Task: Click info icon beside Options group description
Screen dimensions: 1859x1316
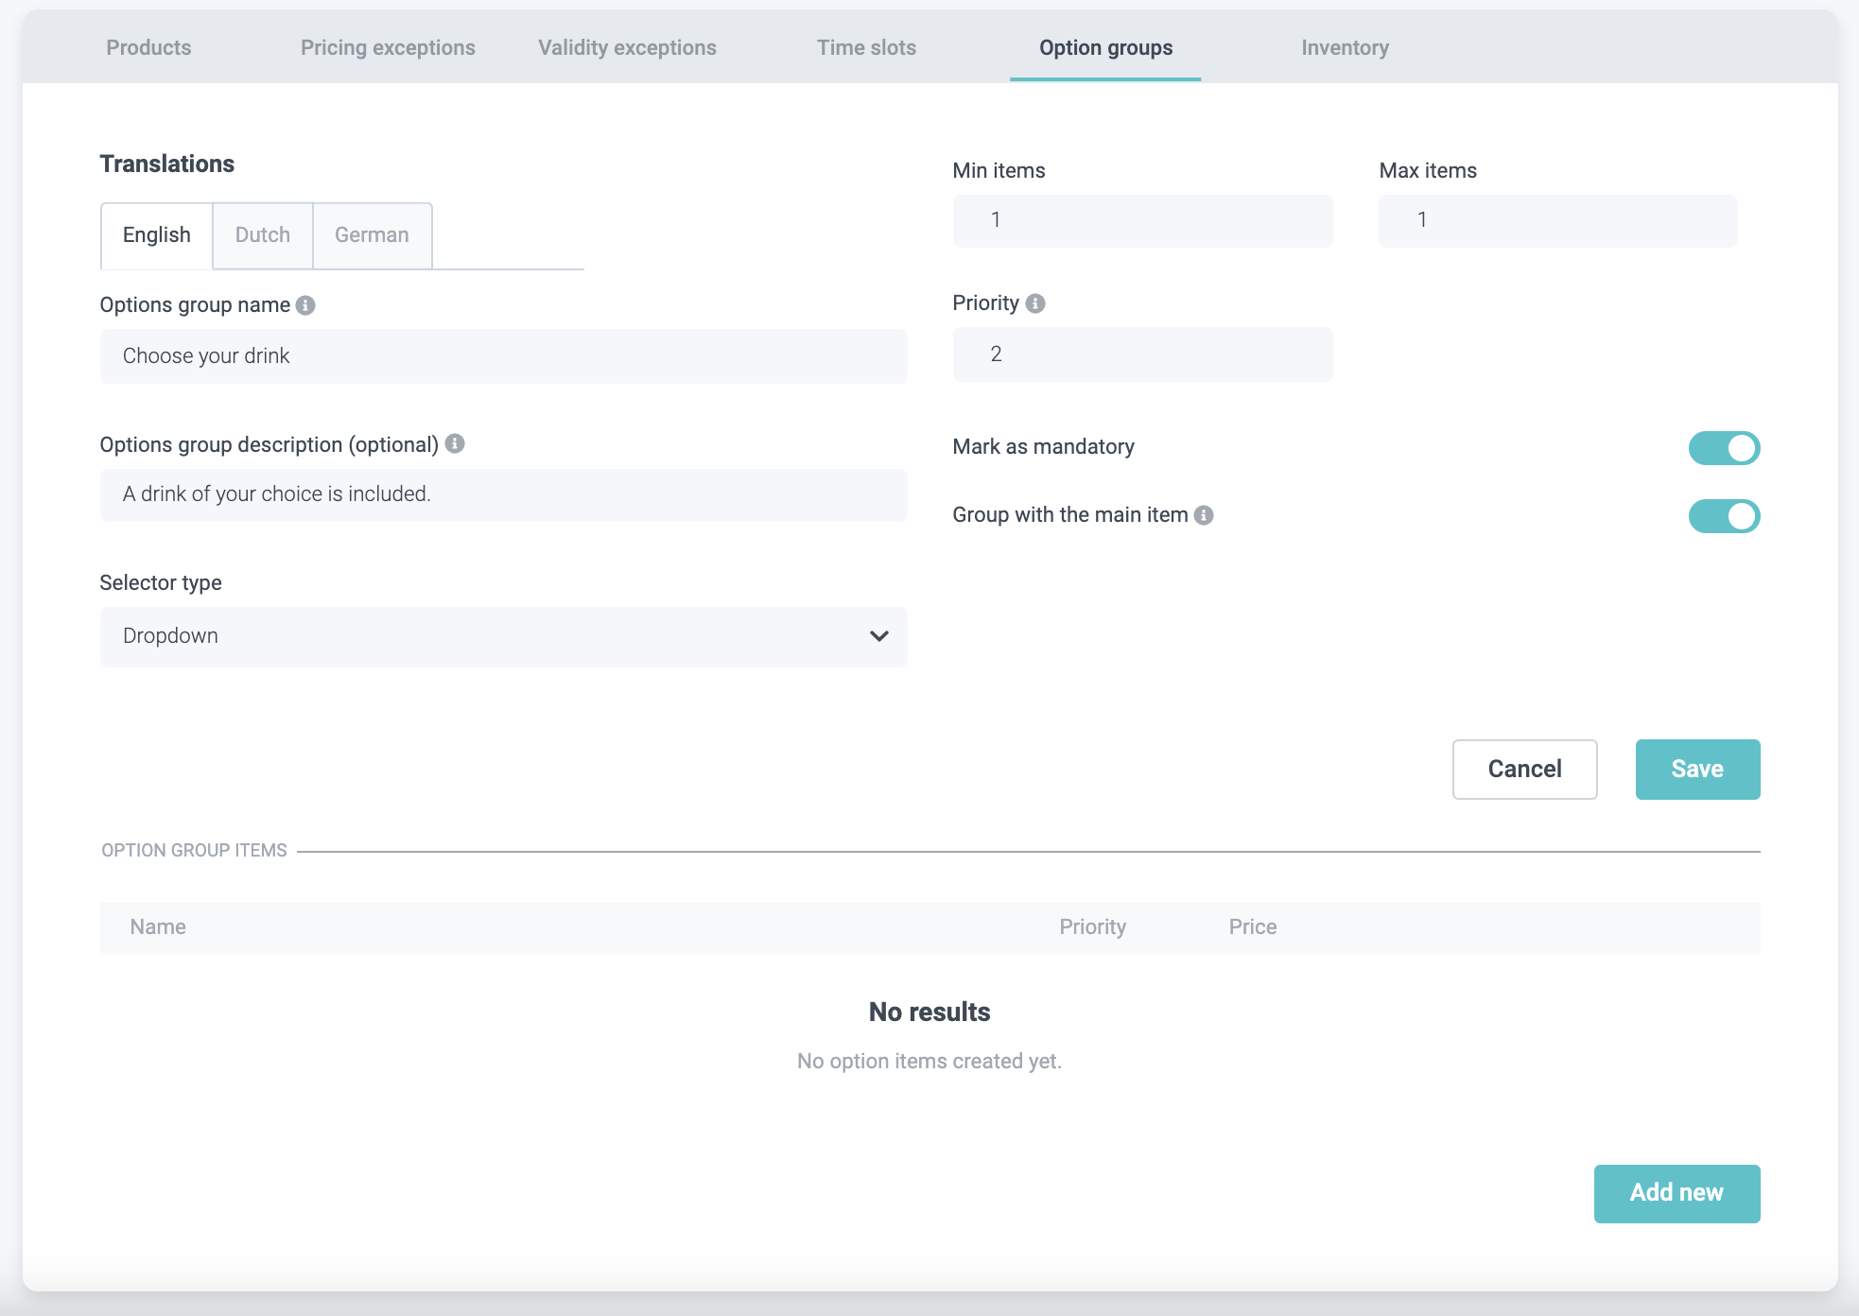Action: click(x=455, y=443)
